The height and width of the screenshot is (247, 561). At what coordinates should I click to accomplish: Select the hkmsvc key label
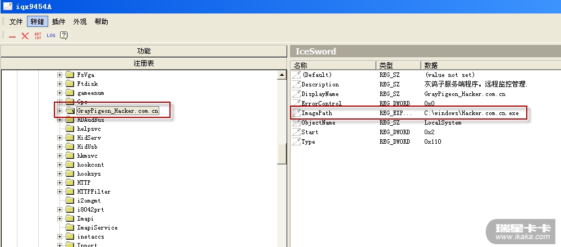88,155
